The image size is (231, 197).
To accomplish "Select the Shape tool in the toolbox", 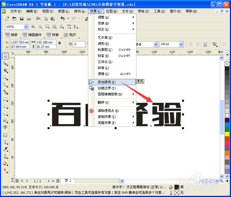I will (x=5, y=63).
